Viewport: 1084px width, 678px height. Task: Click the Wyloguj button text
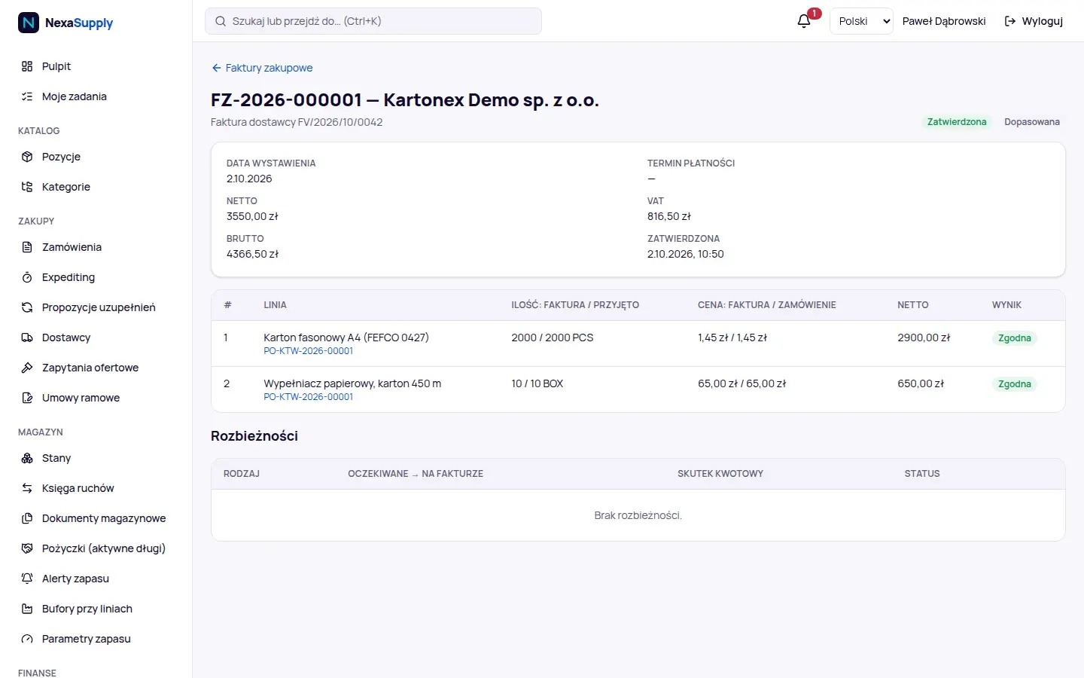[1043, 21]
